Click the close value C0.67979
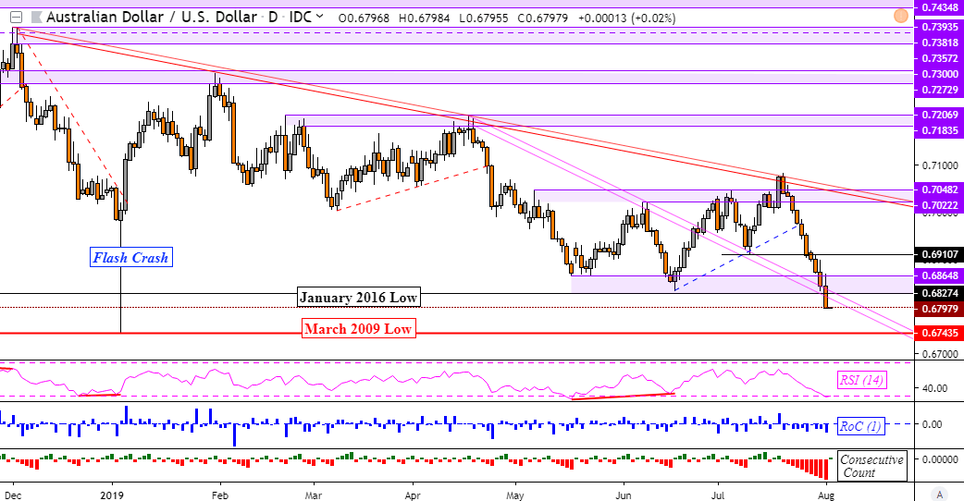 [543, 18]
